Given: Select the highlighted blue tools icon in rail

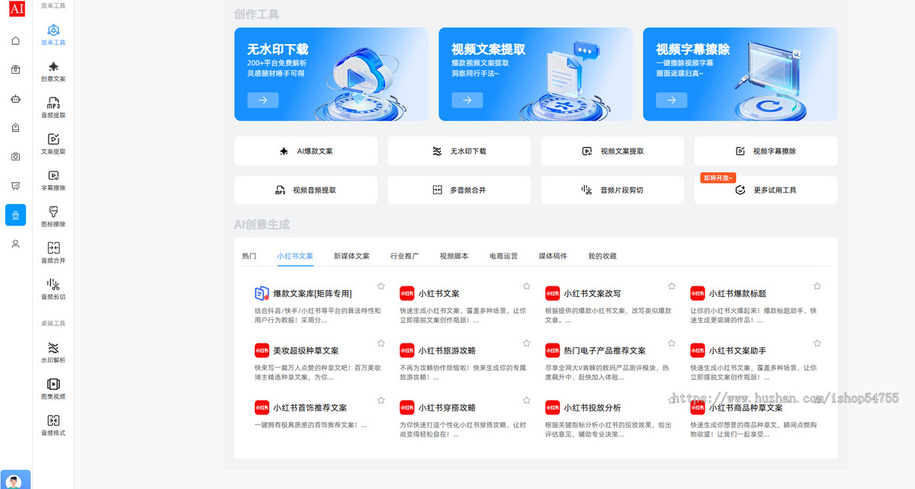Looking at the screenshot, I should pos(15,215).
